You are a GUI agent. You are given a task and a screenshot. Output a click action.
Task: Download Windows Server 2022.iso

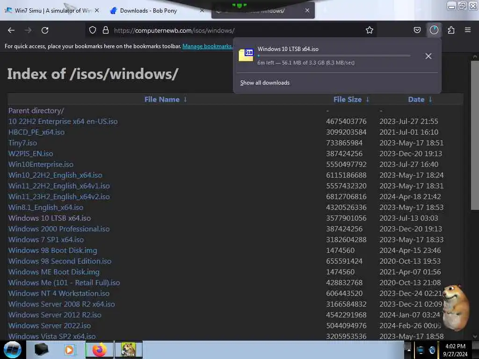(50, 326)
